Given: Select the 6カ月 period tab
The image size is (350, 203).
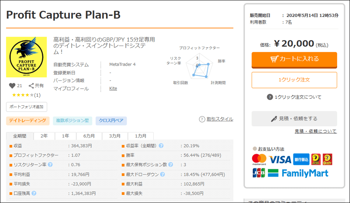Looking at the screenshot, I should pos(88,136).
